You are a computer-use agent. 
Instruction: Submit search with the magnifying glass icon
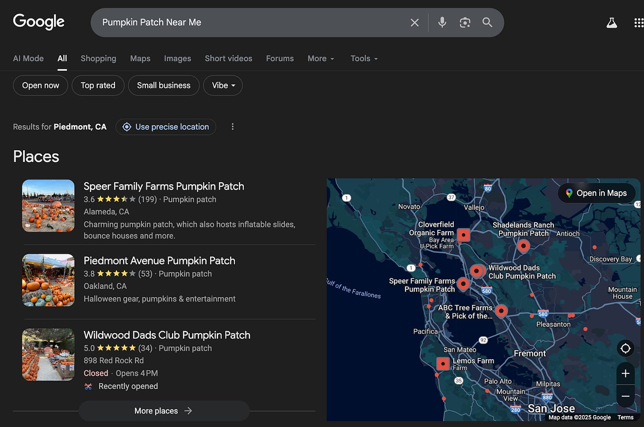pyautogui.click(x=487, y=22)
